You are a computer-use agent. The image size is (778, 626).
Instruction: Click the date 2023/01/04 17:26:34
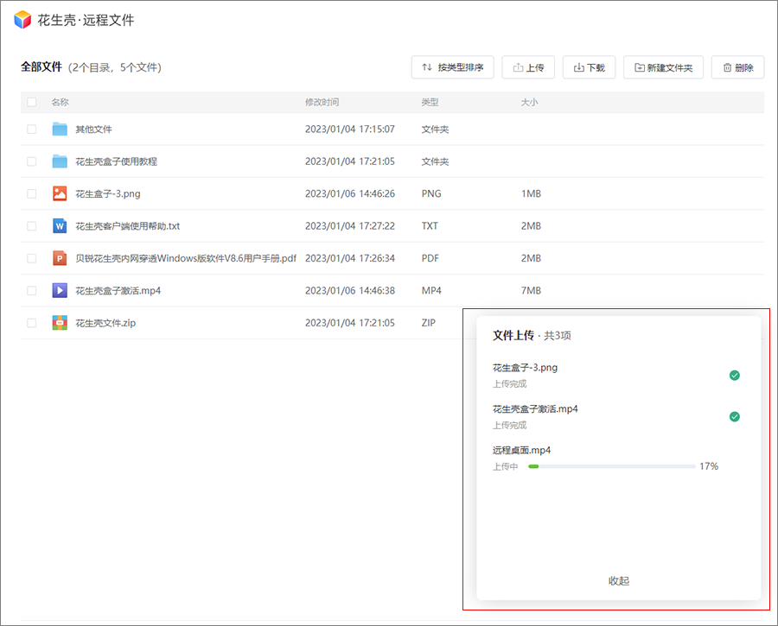350,258
